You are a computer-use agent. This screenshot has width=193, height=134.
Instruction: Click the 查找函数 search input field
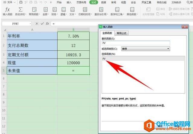point(136,43)
